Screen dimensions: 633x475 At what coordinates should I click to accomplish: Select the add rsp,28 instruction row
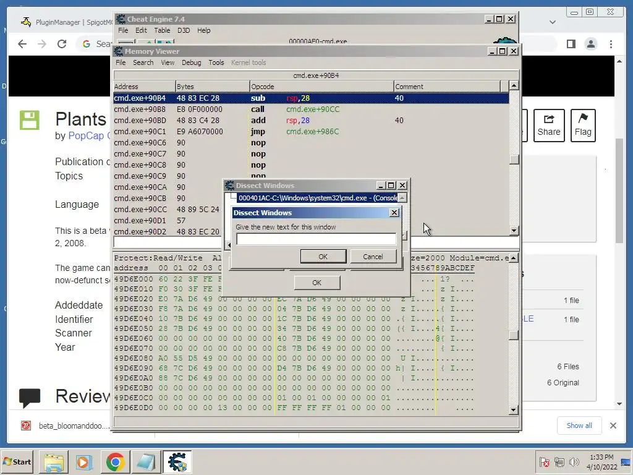point(311,121)
